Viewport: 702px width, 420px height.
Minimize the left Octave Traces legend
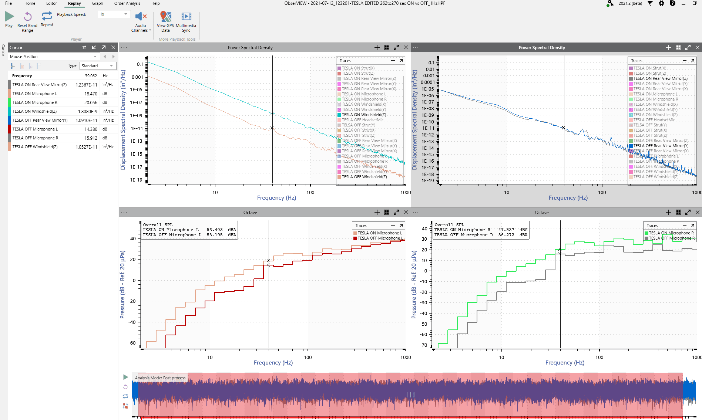click(393, 226)
